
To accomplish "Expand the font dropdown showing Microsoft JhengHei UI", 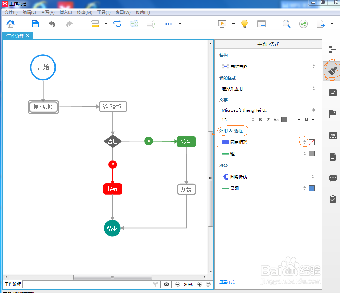I will [313, 110].
